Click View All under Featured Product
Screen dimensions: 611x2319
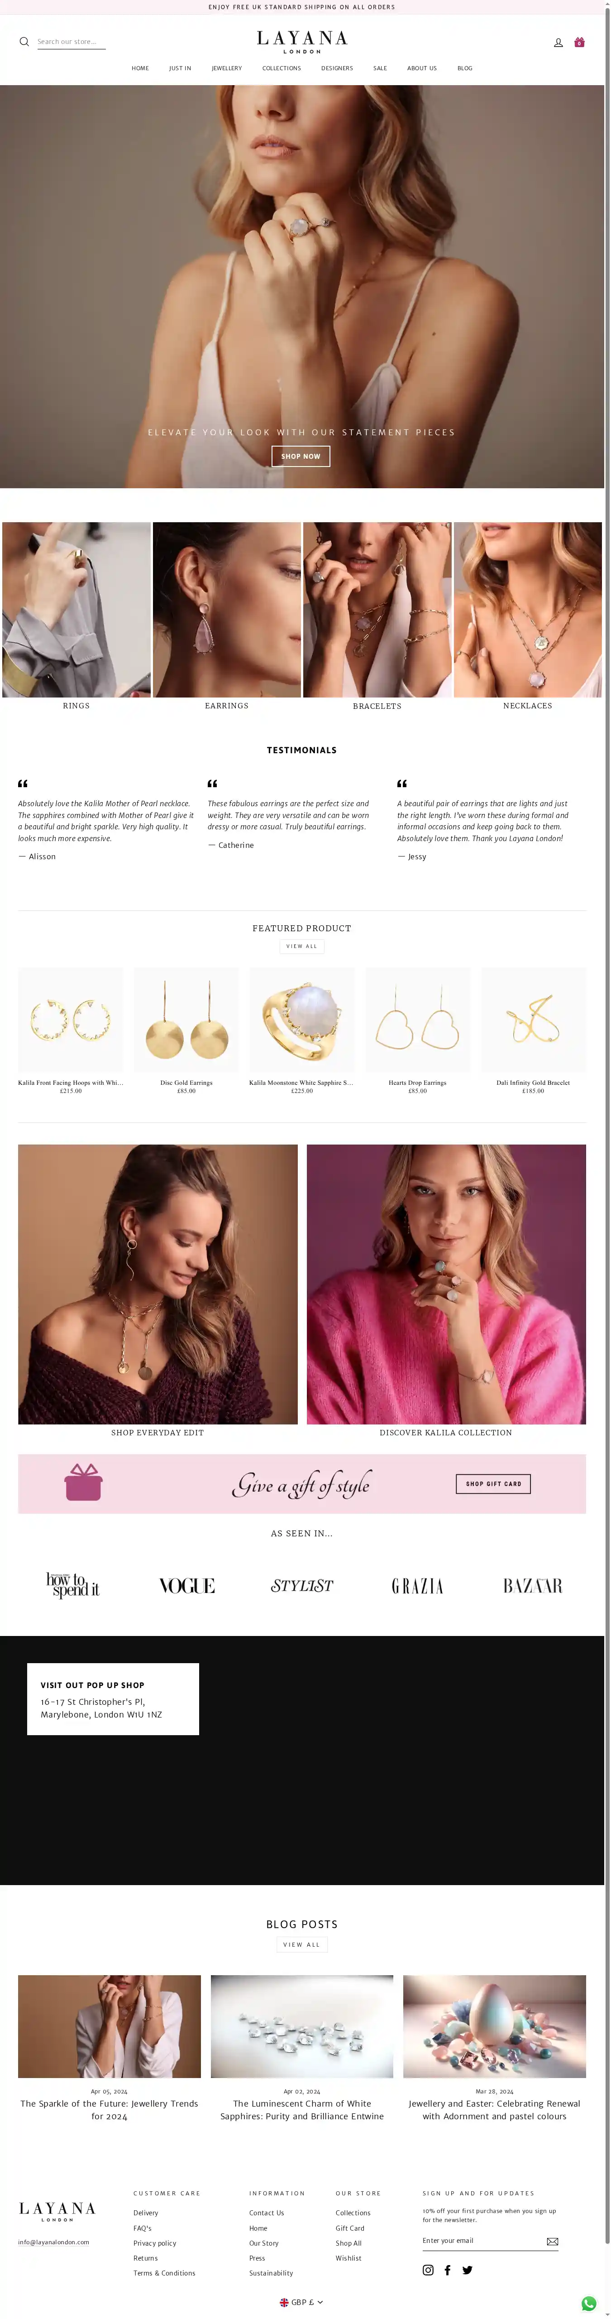tap(301, 946)
